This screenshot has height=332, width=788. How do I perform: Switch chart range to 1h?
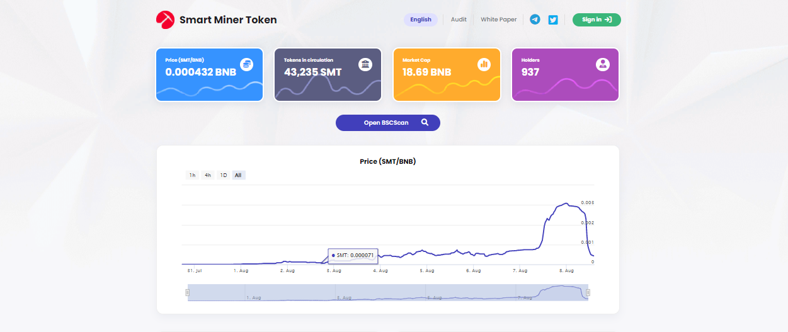(x=193, y=175)
